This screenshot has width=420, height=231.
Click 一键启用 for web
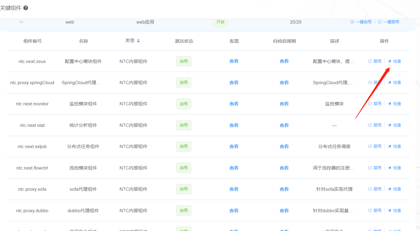[361, 22]
